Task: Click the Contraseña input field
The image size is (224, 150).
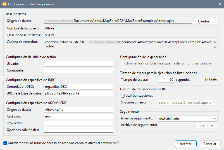Action: (78, 70)
